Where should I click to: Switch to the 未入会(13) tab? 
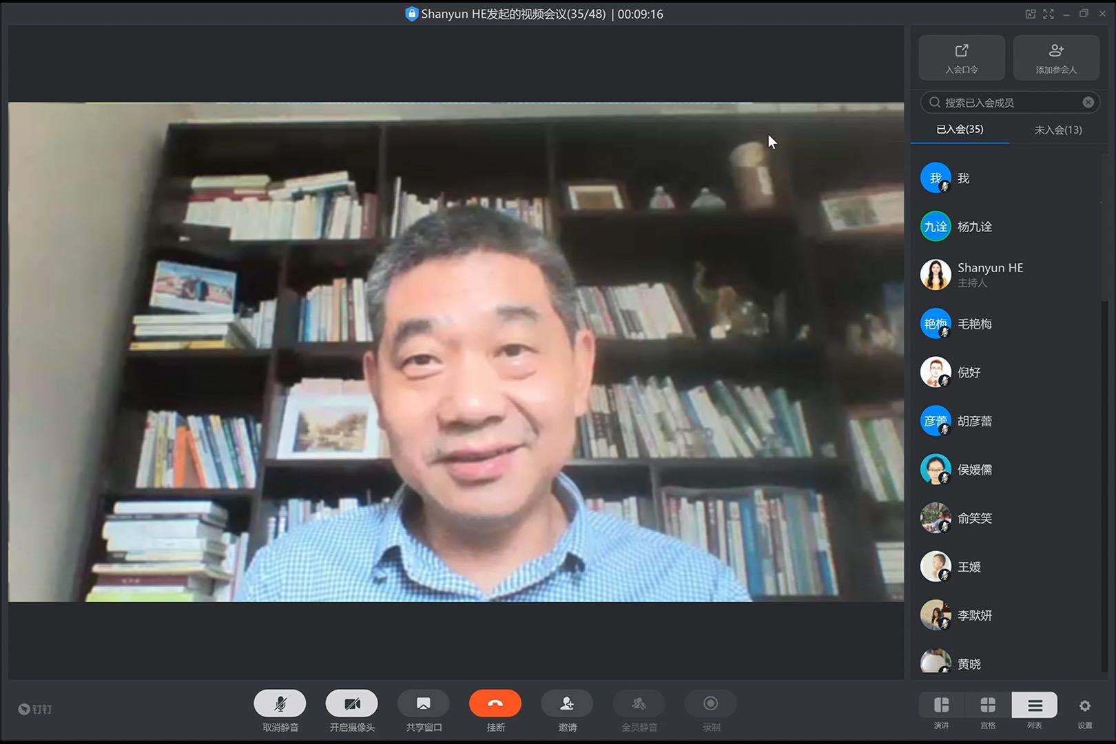click(x=1057, y=130)
